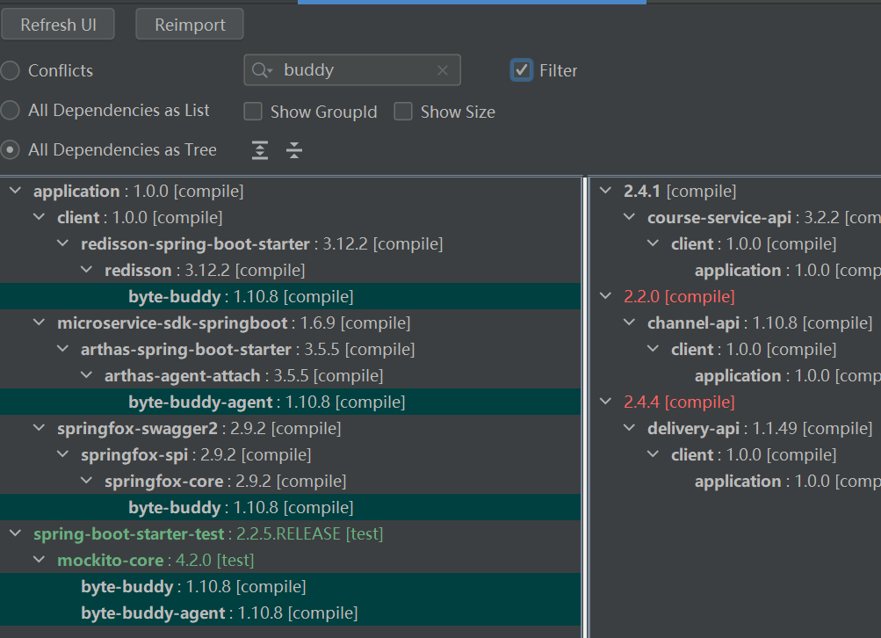Clear the "buddy" search text with X

click(443, 70)
